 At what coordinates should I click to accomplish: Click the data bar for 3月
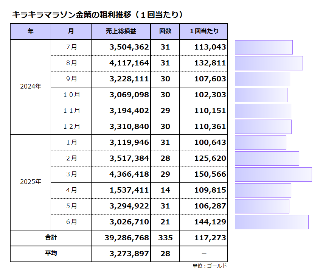coord(273,174)
